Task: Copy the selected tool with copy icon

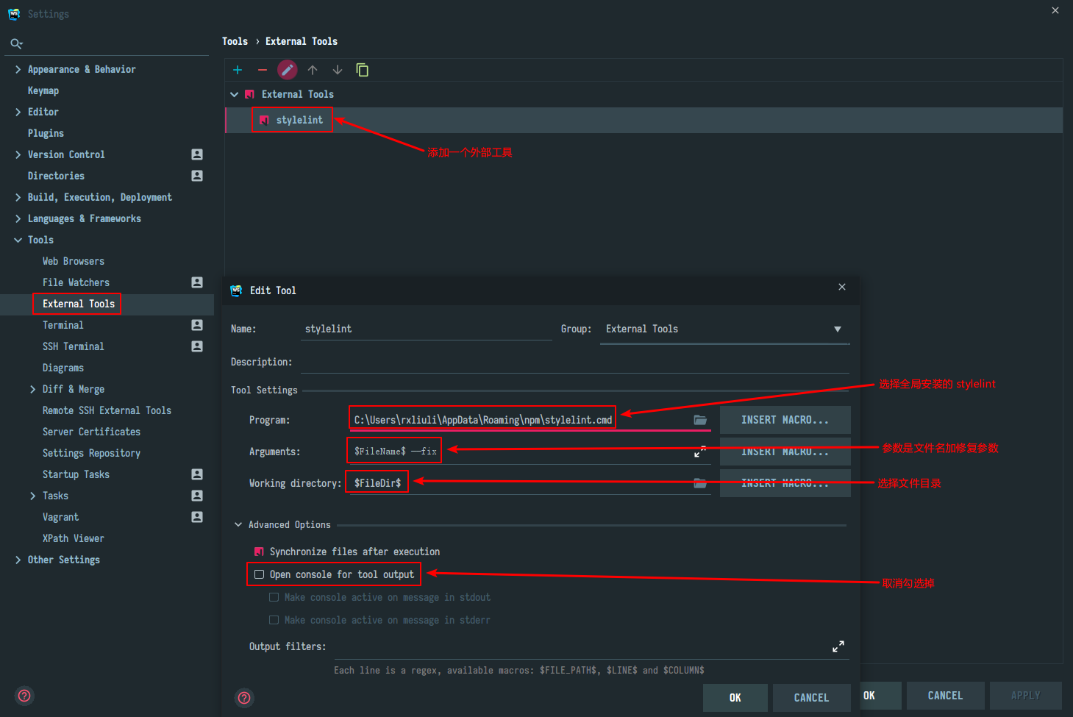Action: 363,70
